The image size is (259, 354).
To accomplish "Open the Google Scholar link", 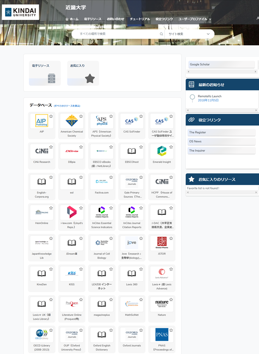I will [221, 64].
